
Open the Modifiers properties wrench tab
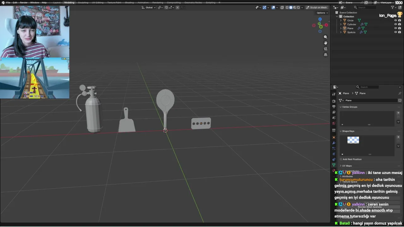pos(334,143)
